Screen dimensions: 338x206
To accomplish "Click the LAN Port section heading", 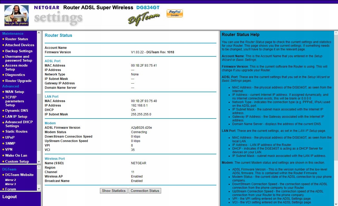I will coord(52,97).
